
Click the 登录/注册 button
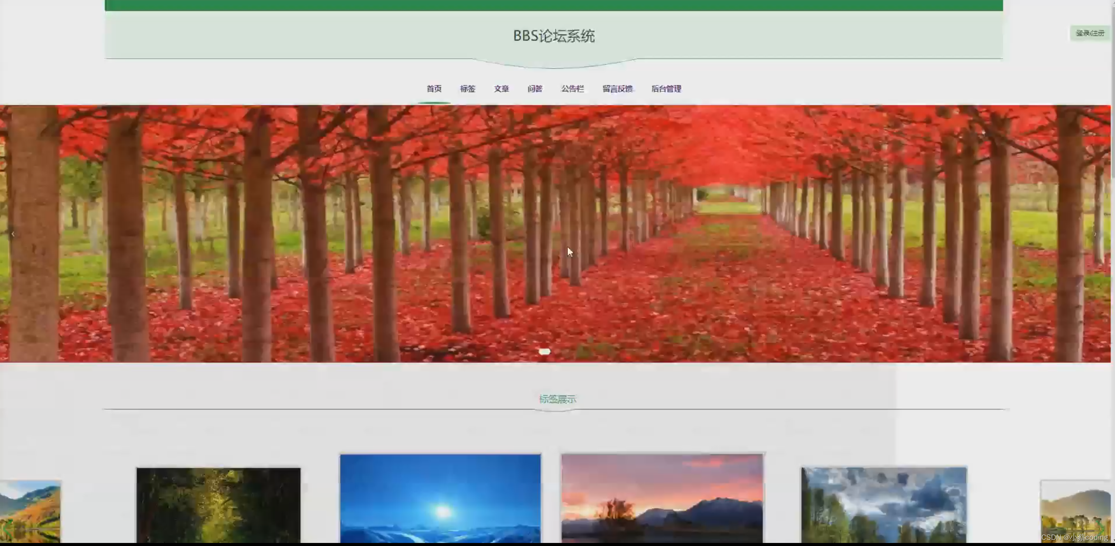[x=1090, y=33]
